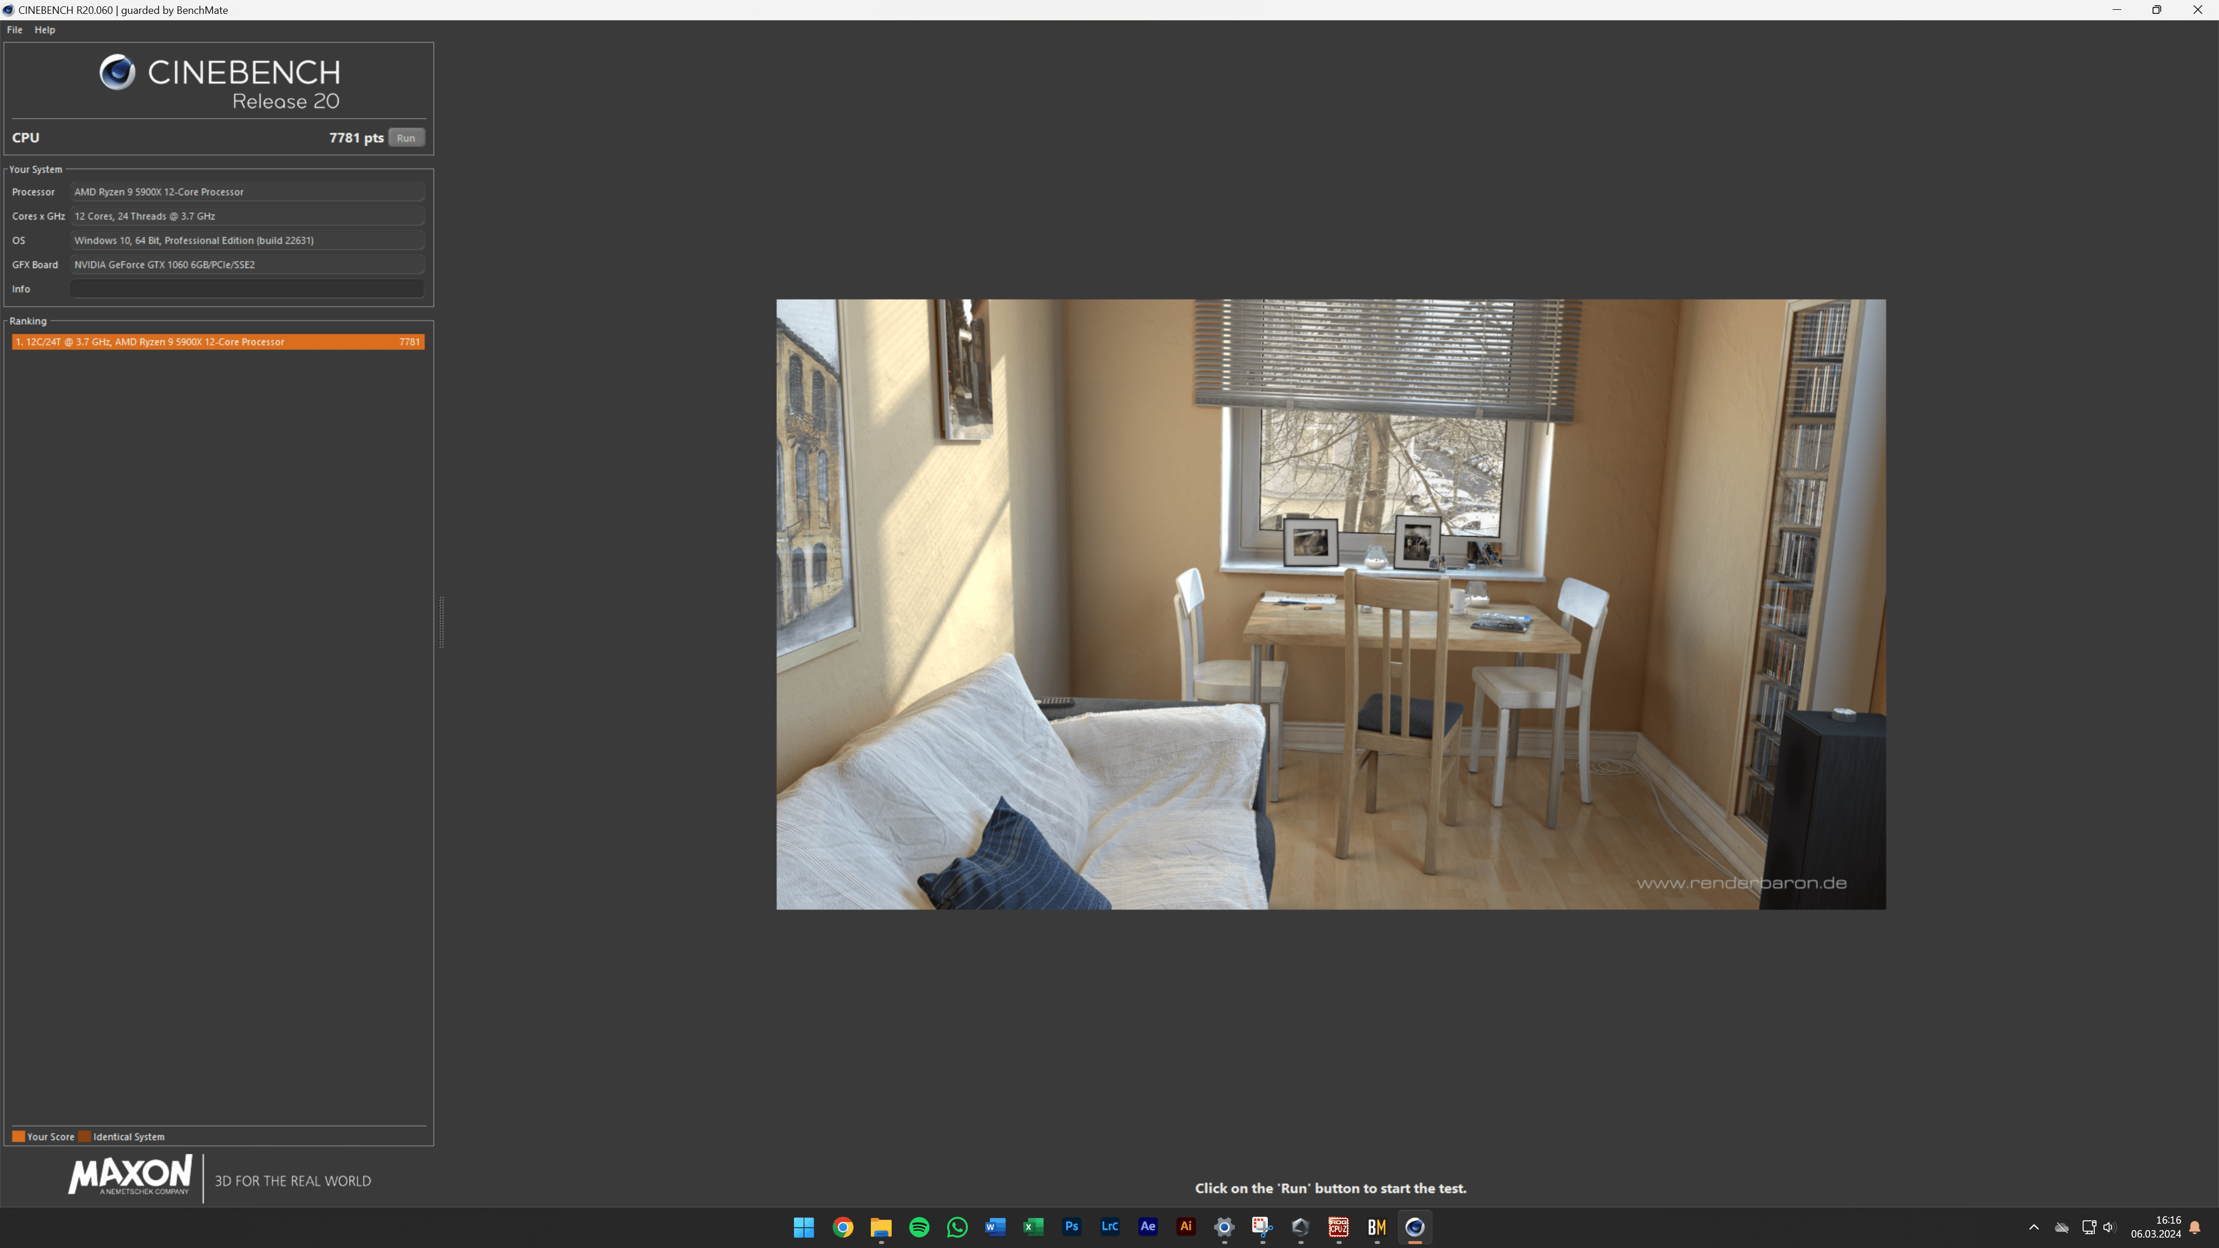Open After Effects from the taskbar
2219x1248 pixels.
1148,1227
